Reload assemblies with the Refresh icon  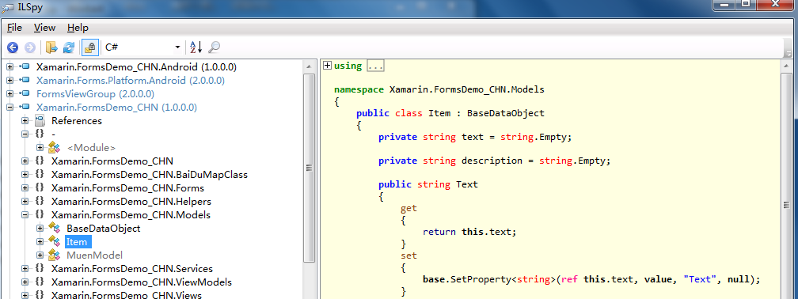click(x=69, y=47)
